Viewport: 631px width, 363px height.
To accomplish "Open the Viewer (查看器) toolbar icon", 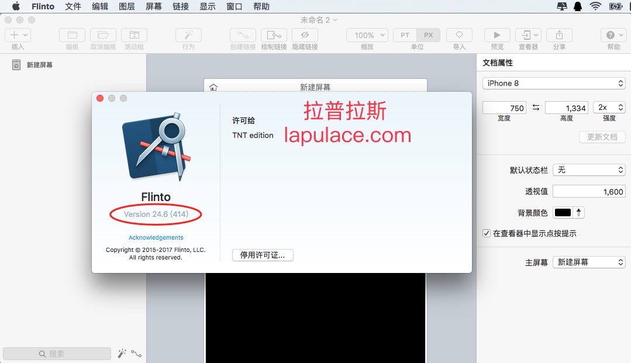I will click(x=529, y=35).
